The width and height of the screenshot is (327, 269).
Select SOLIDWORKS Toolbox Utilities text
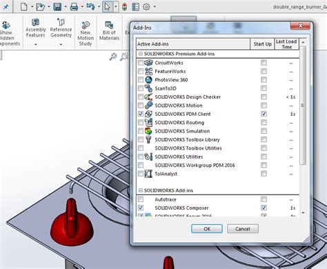[x=188, y=148]
